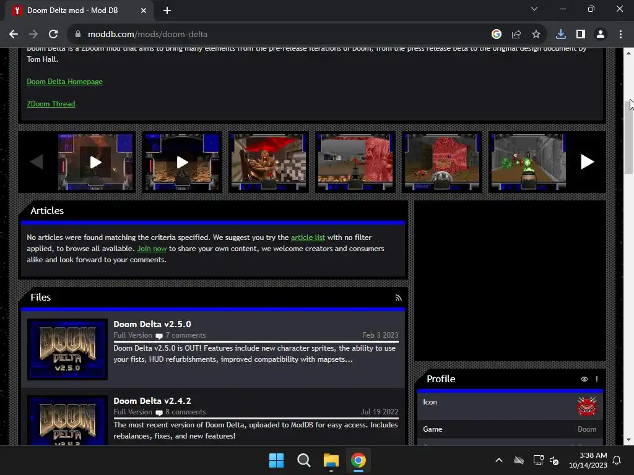Open Doom Delta v2.4.2 file title
Screen dimensions: 634x475
point(152,401)
